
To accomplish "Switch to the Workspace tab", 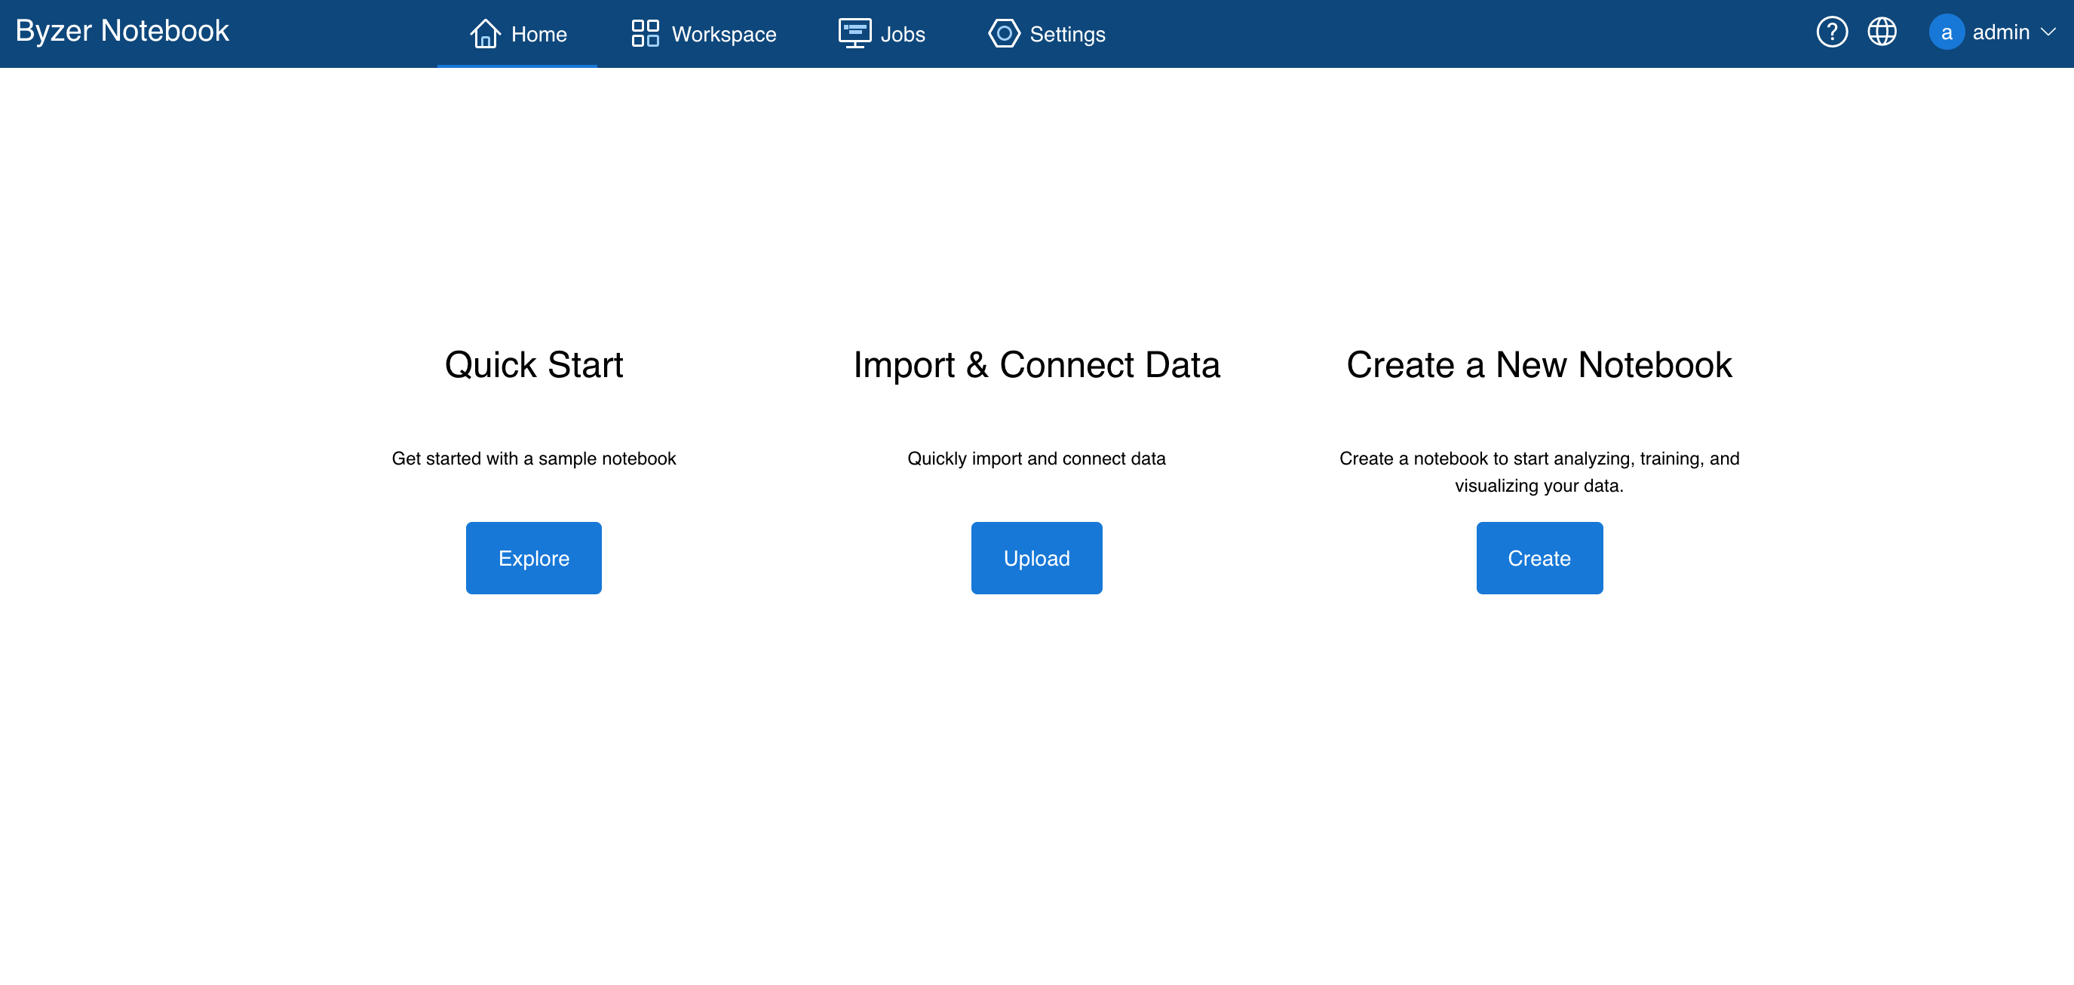I will coord(723,35).
